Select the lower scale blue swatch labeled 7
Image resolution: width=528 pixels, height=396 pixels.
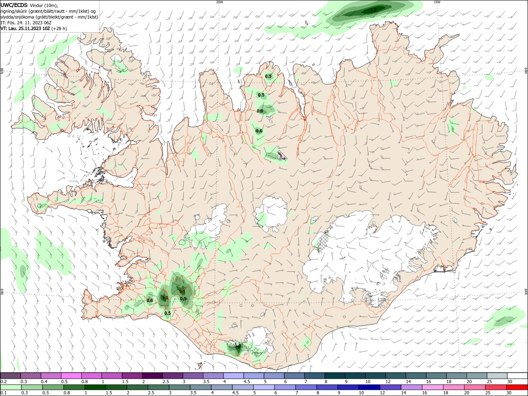pos(306,387)
